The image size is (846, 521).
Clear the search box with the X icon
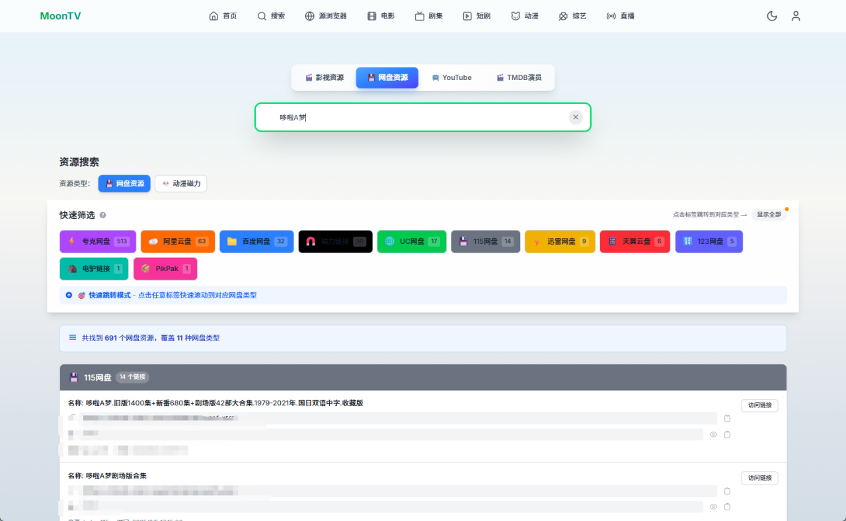pyautogui.click(x=576, y=117)
